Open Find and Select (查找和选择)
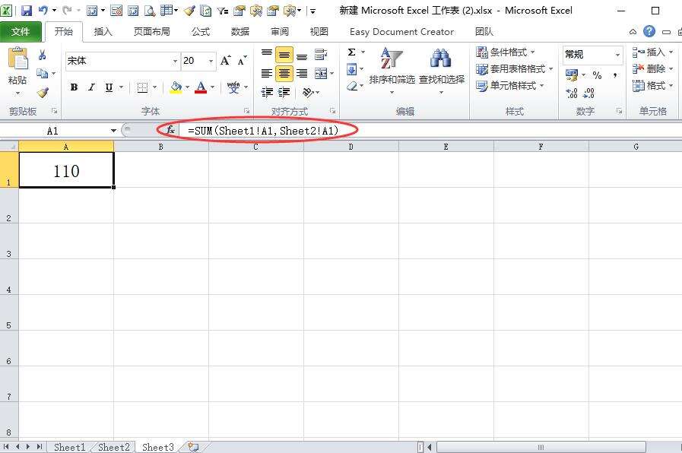 point(442,70)
